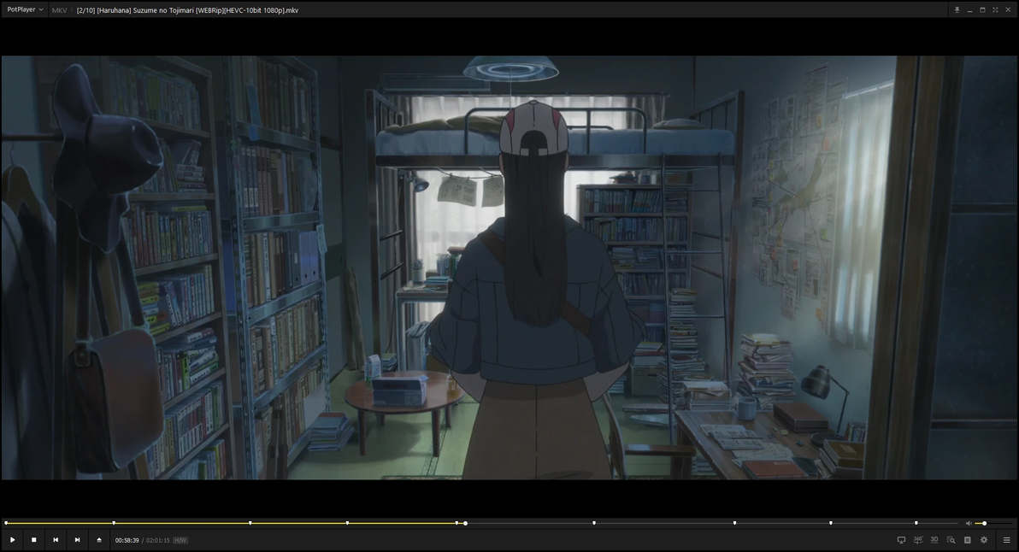Open the screen cast icon

point(901,540)
